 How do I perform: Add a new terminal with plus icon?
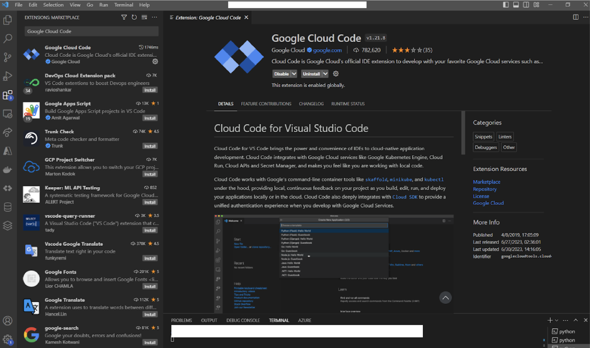(550, 320)
